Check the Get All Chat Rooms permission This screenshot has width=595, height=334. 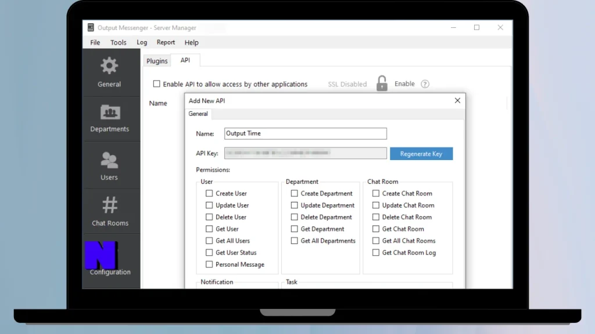(x=376, y=241)
